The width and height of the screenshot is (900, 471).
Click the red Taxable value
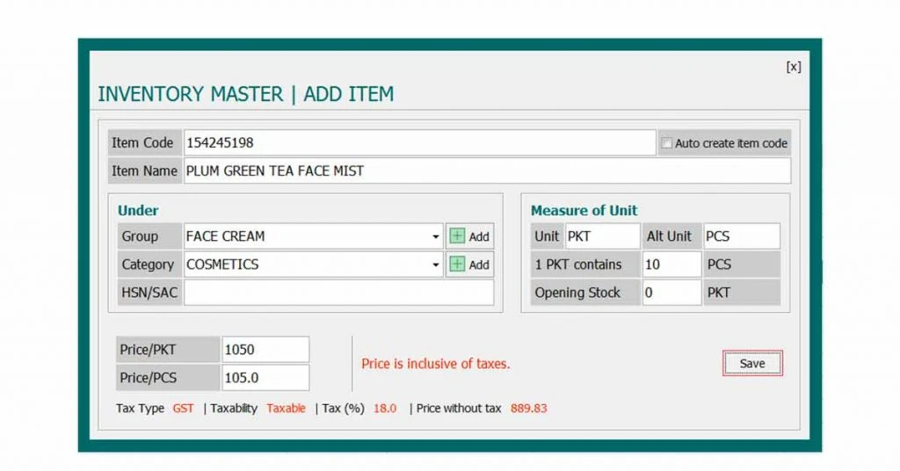click(x=286, y=409)
